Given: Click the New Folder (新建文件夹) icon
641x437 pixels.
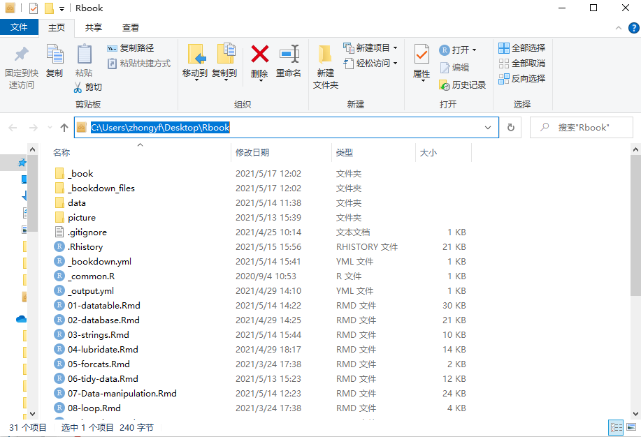Looking at the screenshot, I should click(x=325, y=54).
